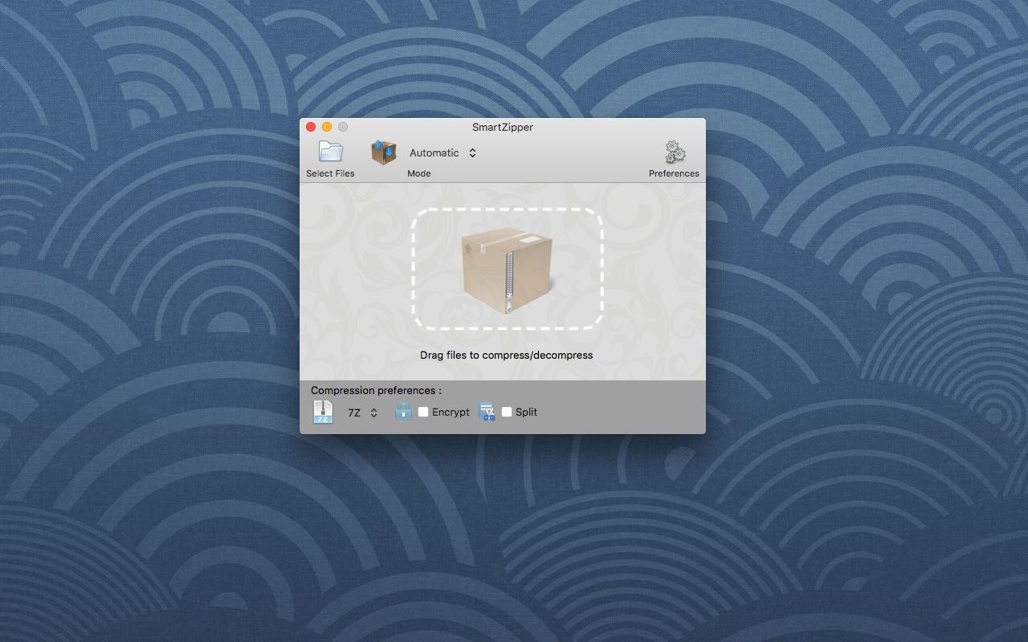Click the SmartZipper window title
Image resolution: width=1028 pixels, height=642 pixels.
pyautogui.click(x=503, y=127)
